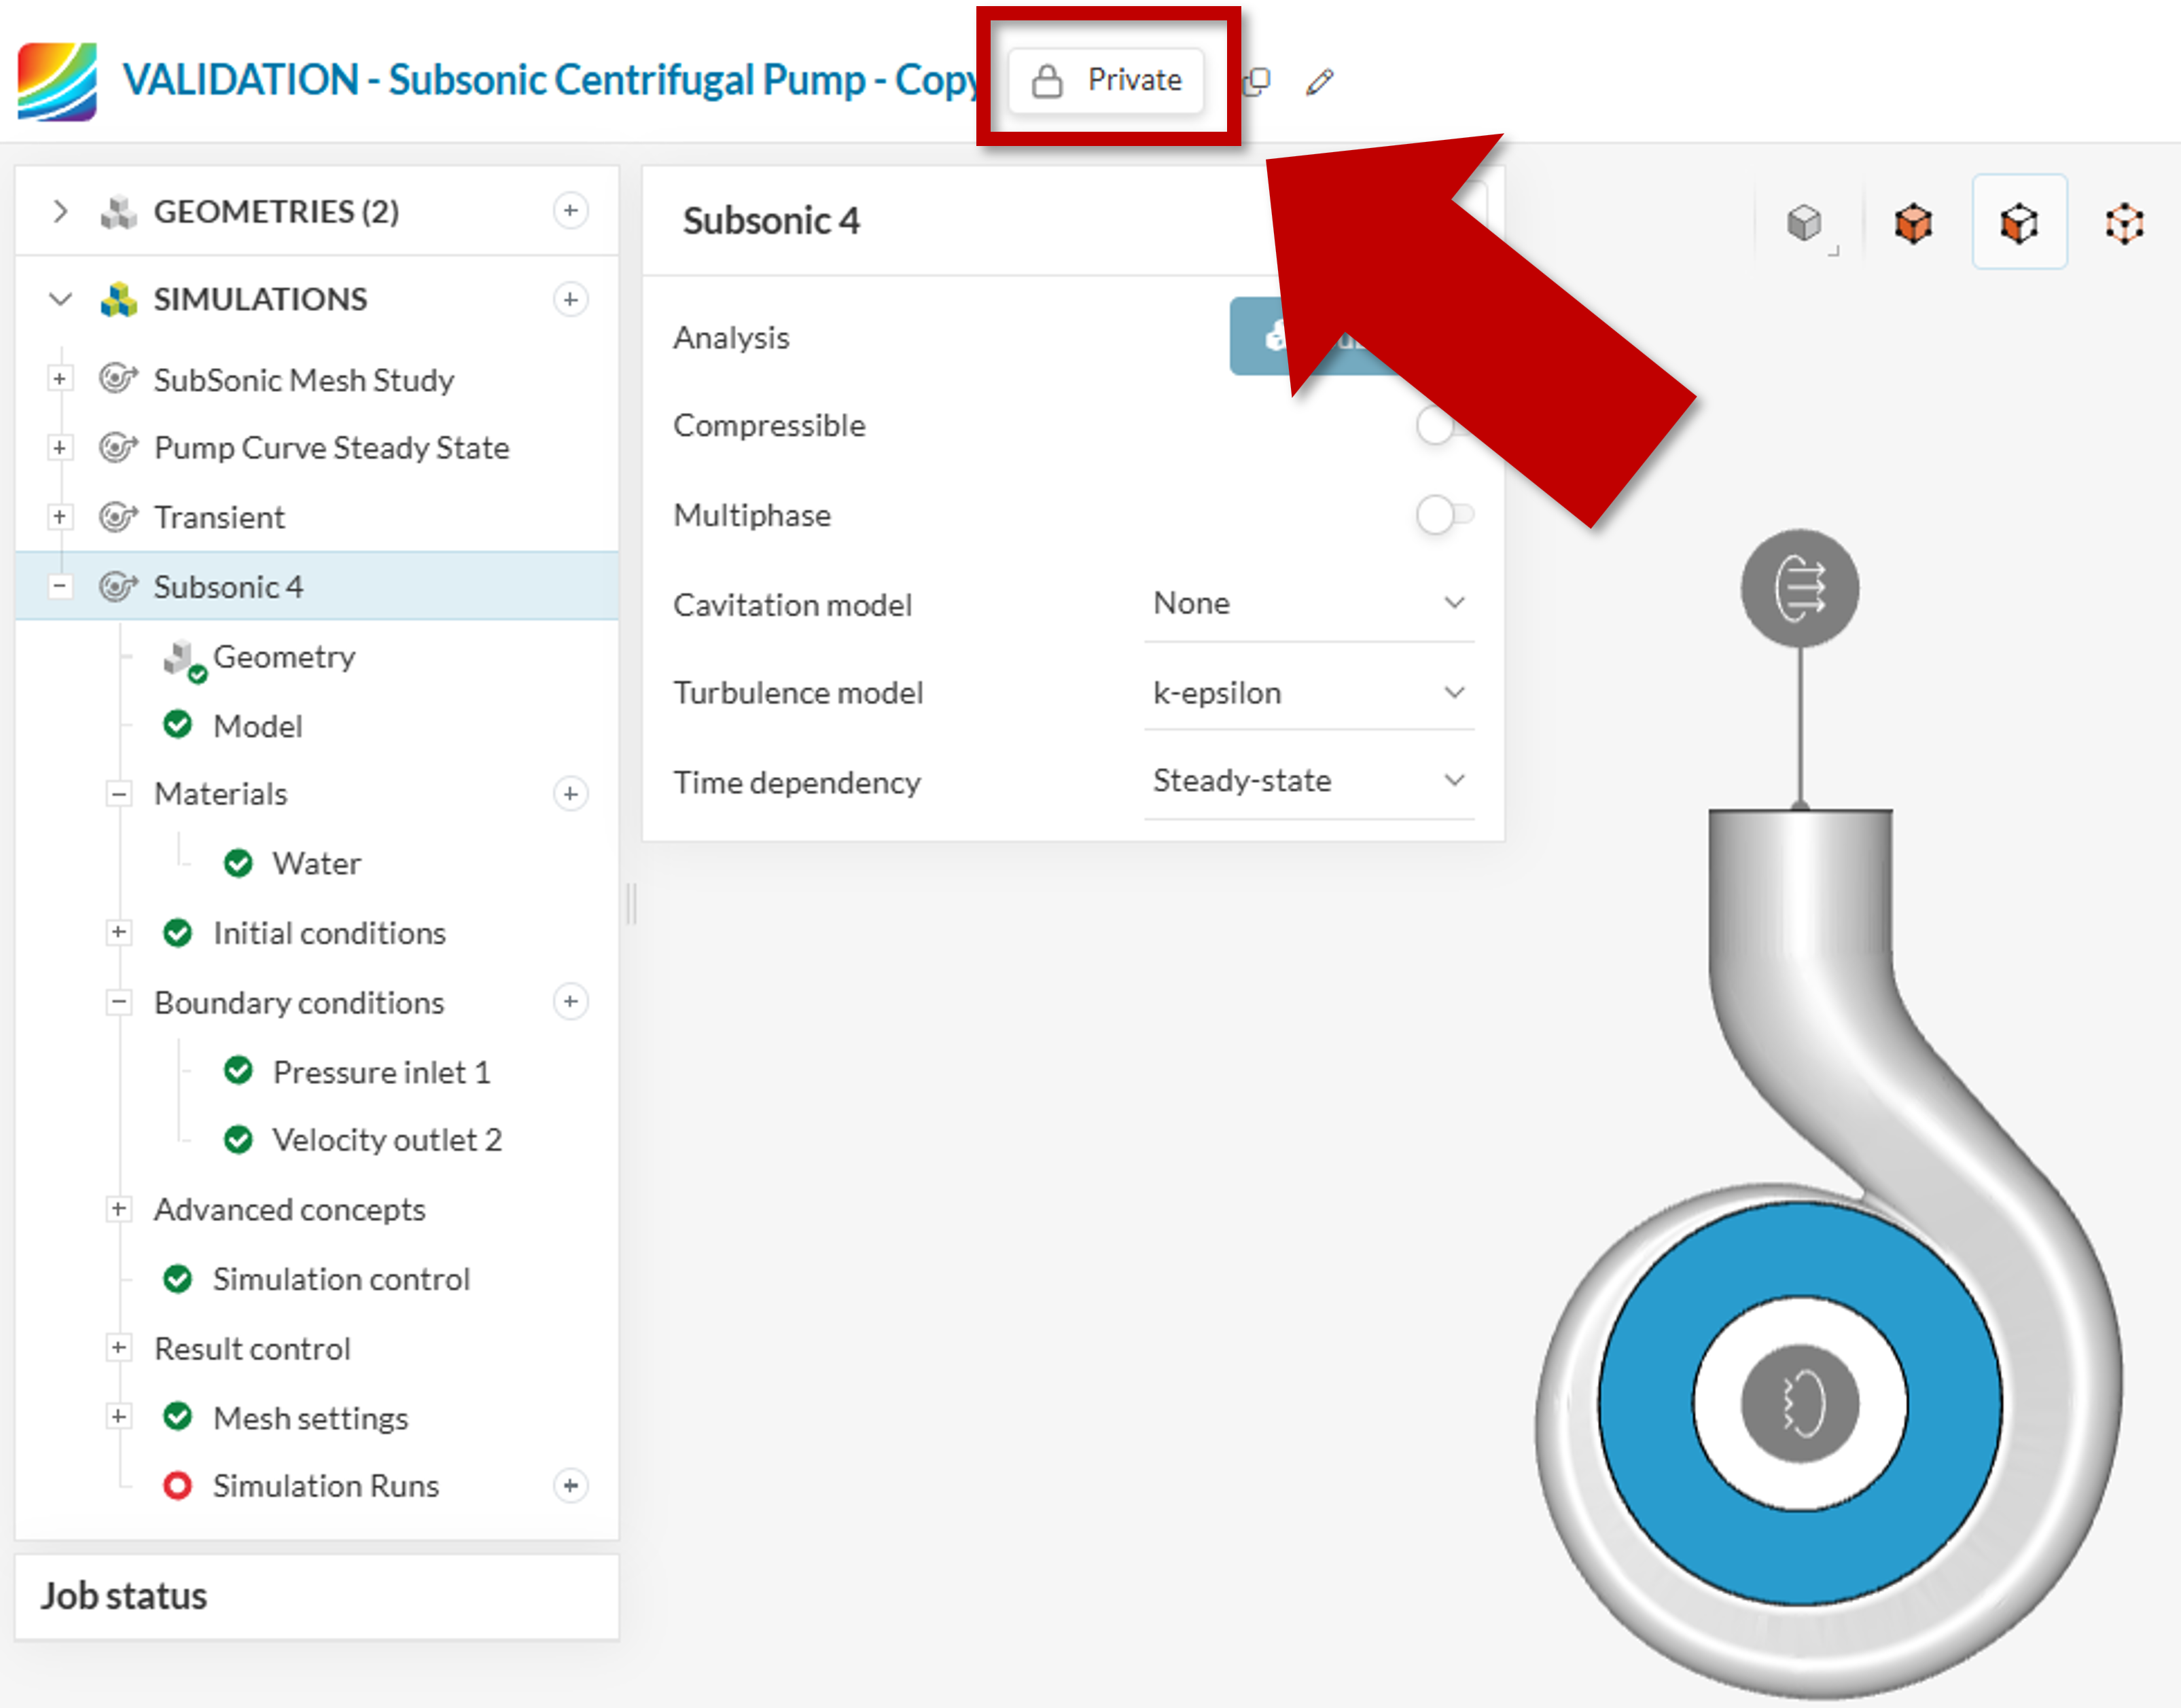Create new run beside Simulation Runs

[570, 1486]
